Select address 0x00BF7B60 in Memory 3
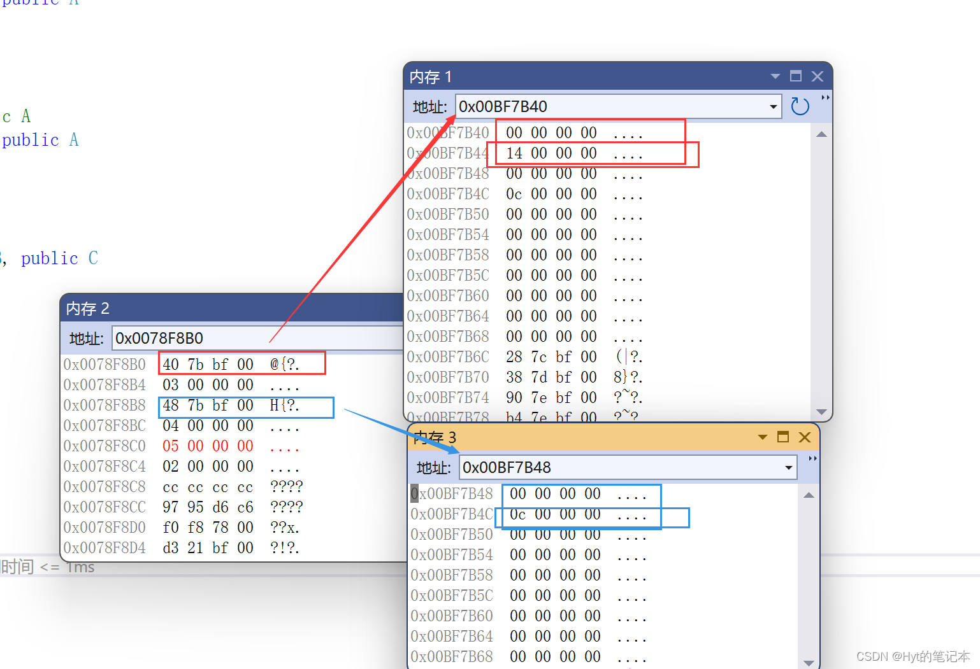Image resolution: width=980 pixels, height=669 pixels. pos(452,616)
